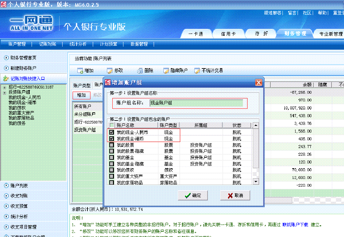The image size is (344, 237).
Task: Click the 不统计交易 icon
Action: pyautogui.click(x=197, y=71)
